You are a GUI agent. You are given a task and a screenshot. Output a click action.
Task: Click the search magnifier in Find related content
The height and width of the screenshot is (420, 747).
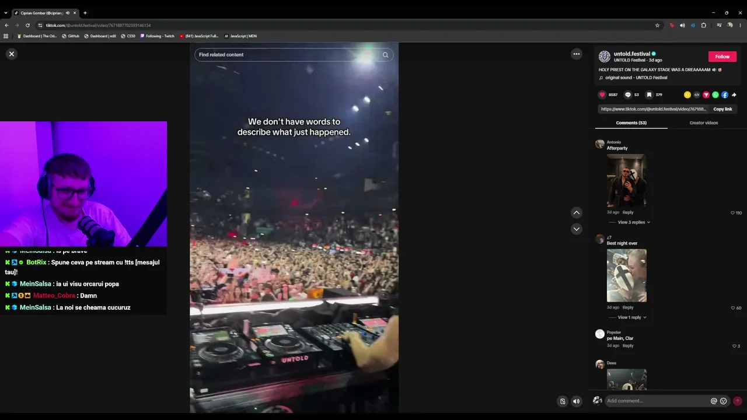(x=385, y=55)
